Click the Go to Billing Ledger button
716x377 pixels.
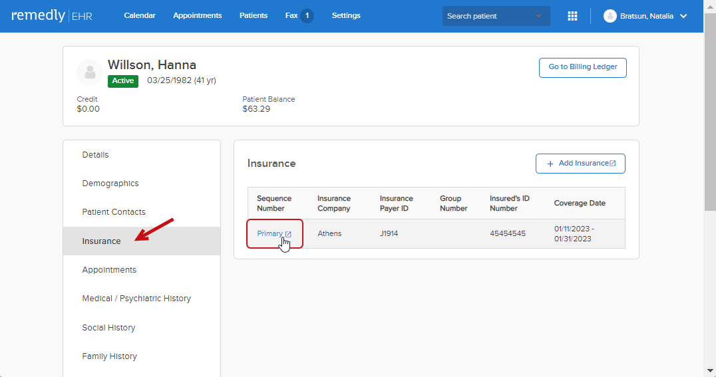(582, 67)
